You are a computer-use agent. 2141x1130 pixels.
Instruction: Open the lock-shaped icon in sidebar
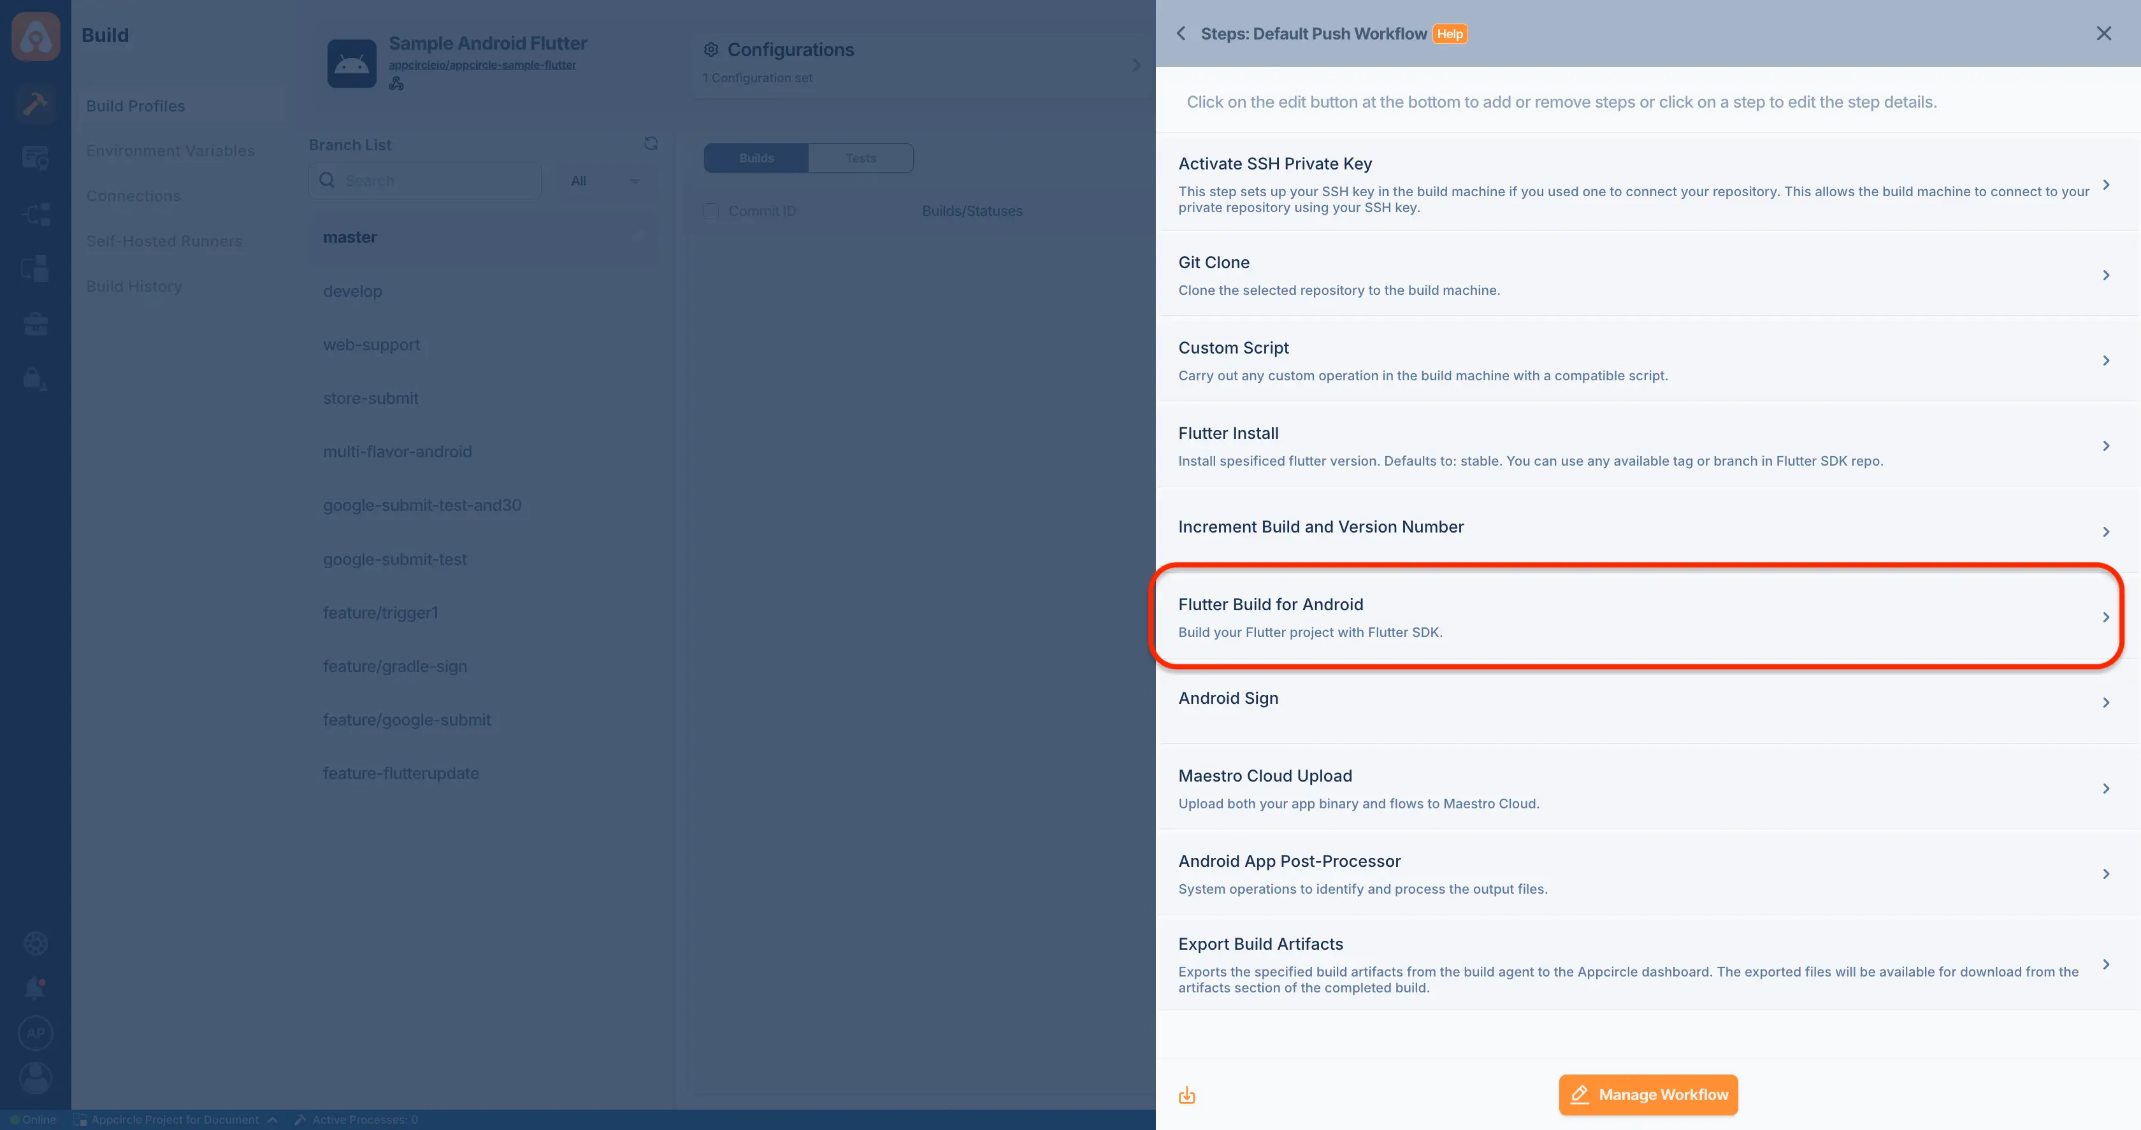pos(35,379)
